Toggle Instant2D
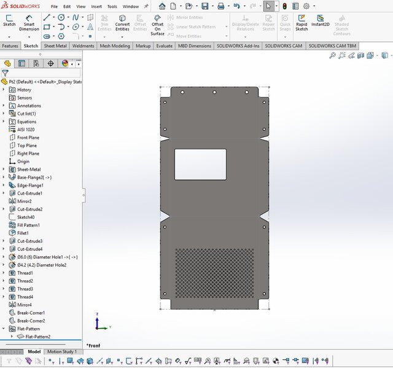Screen dimensions: 393x368 point(321,20)
